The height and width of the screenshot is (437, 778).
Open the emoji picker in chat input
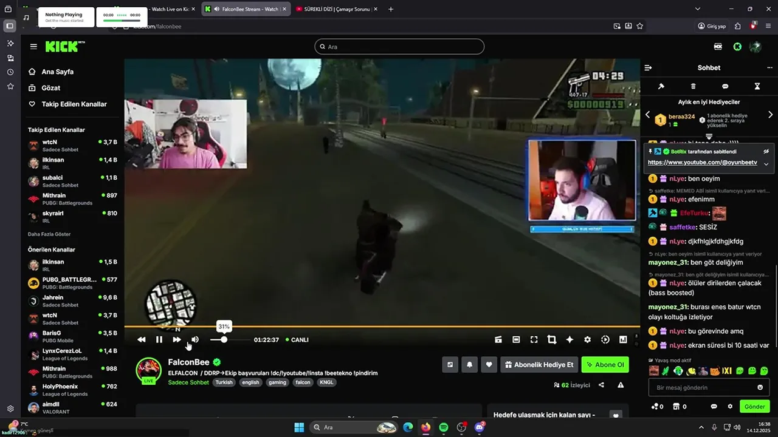pyautogui.click(x=760, y=388)
